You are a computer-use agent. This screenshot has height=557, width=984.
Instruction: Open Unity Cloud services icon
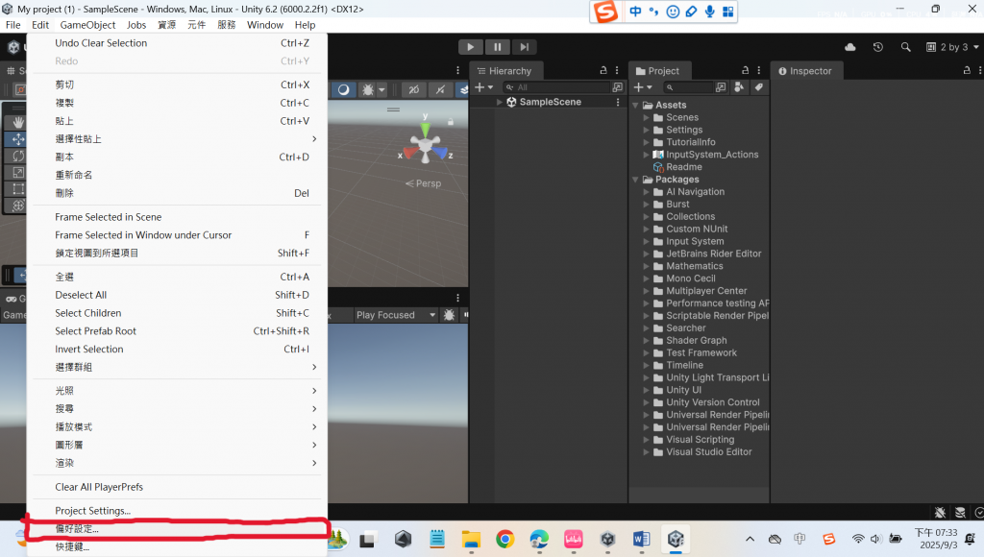pos(850,47)
